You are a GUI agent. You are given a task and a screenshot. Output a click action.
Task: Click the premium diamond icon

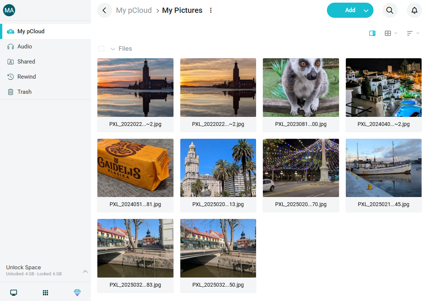point(77,292)
